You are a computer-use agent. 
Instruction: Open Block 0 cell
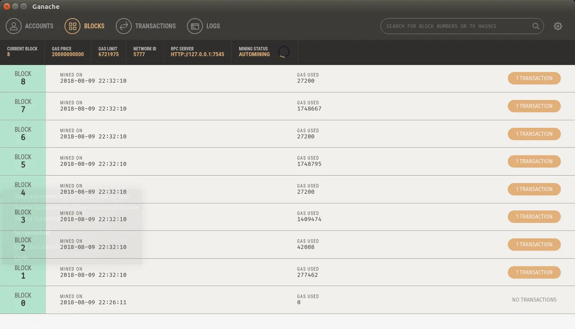pyautogui.click(x=23, y=300)
